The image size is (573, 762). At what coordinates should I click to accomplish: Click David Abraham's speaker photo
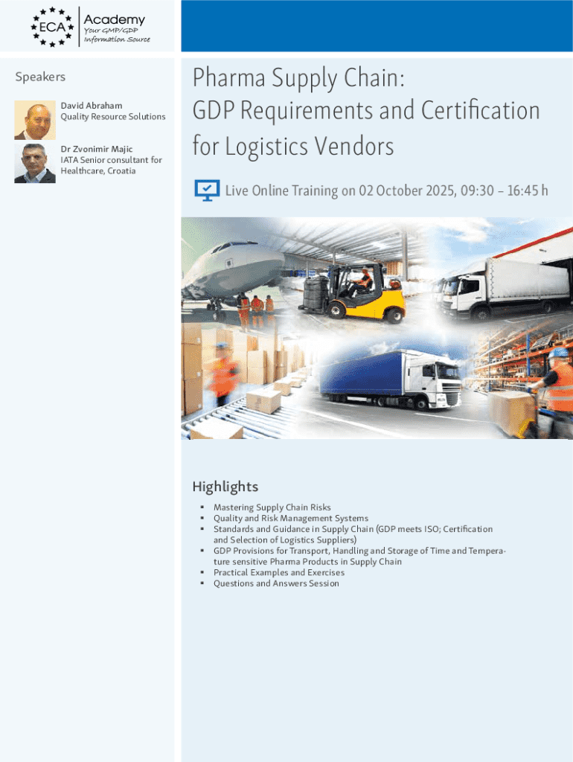(x=35, y=120)
